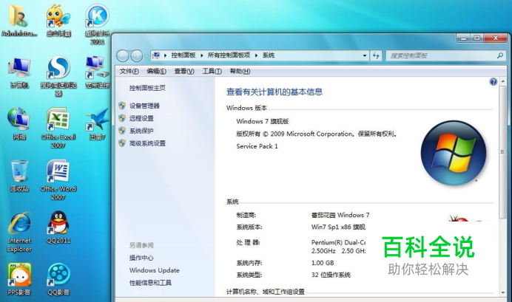Click the 'Pentium(R) Dual-C' processor value

click(338, 242)
